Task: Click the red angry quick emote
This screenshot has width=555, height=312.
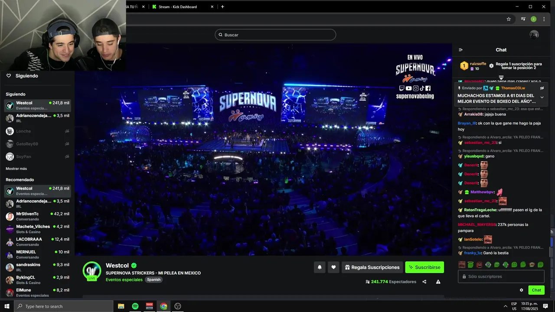Action: pyautogui.click(x=479, y=265)
